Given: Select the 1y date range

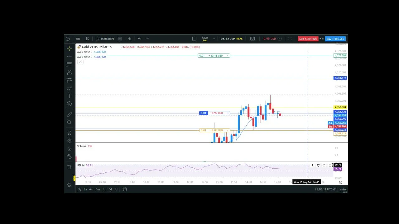Looking at the screenshot, I should (85, 189).
